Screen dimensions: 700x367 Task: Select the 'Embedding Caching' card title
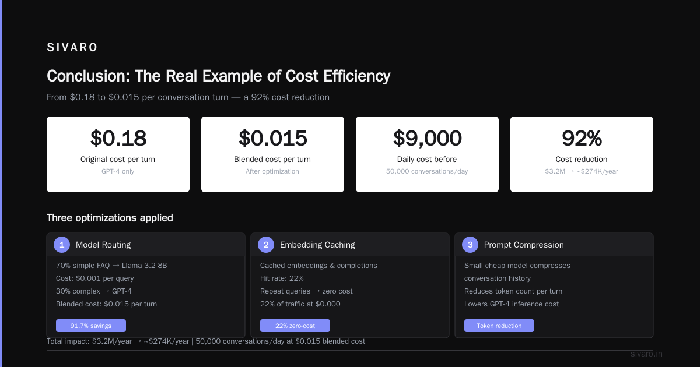[x=317, y=245]
